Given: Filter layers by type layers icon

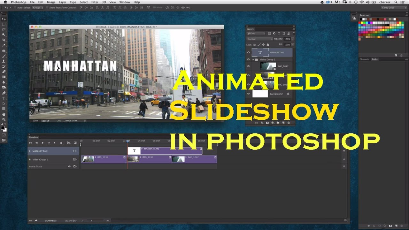Looking at the screenshot, I should point(279,34).
